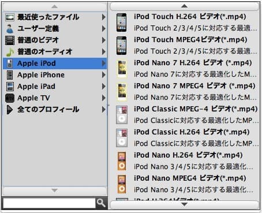Click category list scroll-up arrow bar

pos(55,7)
